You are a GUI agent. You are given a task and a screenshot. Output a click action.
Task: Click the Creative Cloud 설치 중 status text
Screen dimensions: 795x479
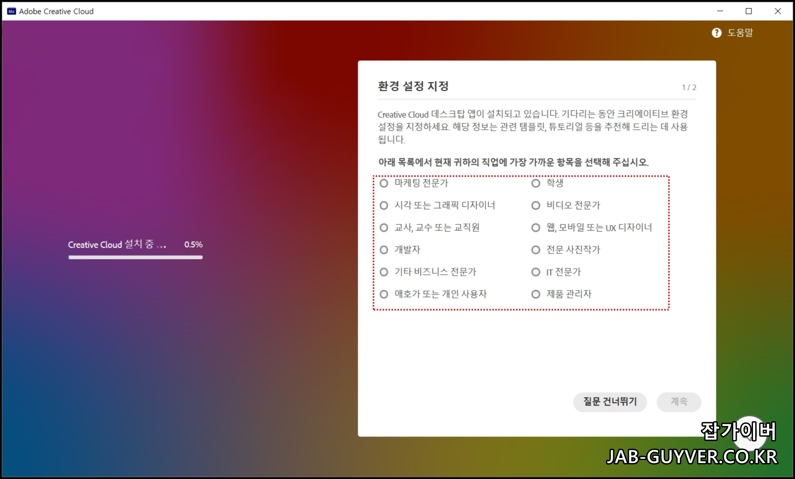[x=117, y=244]
